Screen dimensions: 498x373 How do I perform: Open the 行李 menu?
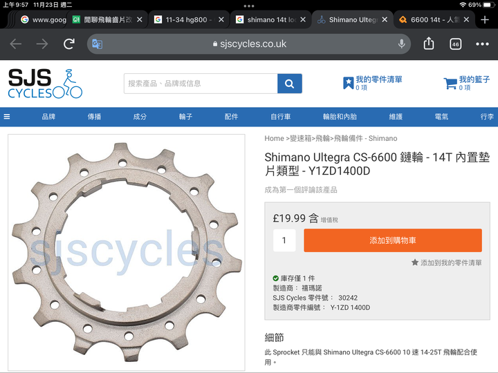[x=487, y=117]
